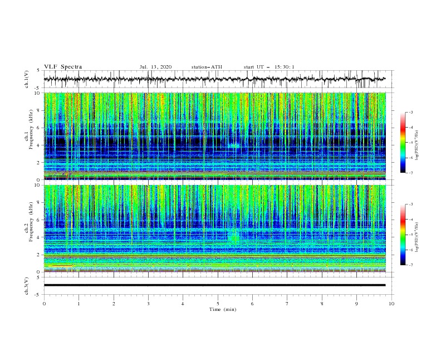Screen dimensions: 441x341
Task: Click time axis tick label "9"
Action: point(356,304)
